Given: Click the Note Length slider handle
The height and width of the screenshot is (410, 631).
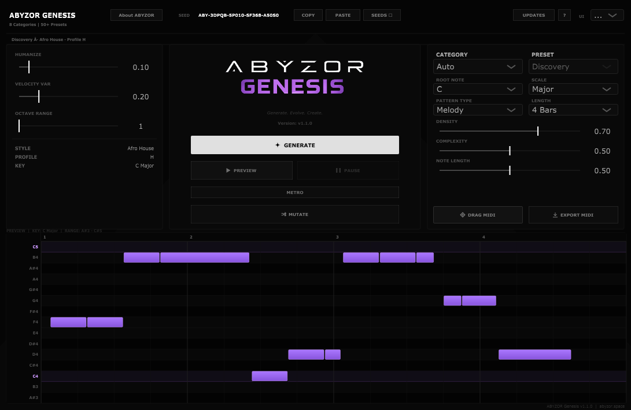Looking at the screenshot, I should tap(510, 170).
